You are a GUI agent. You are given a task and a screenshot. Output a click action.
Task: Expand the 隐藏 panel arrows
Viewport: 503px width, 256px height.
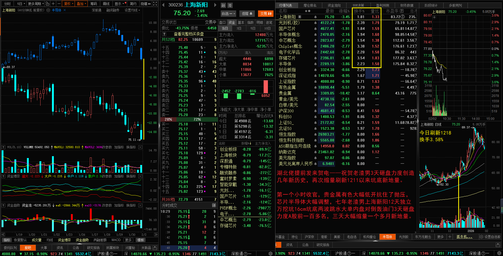pos(146,4)
